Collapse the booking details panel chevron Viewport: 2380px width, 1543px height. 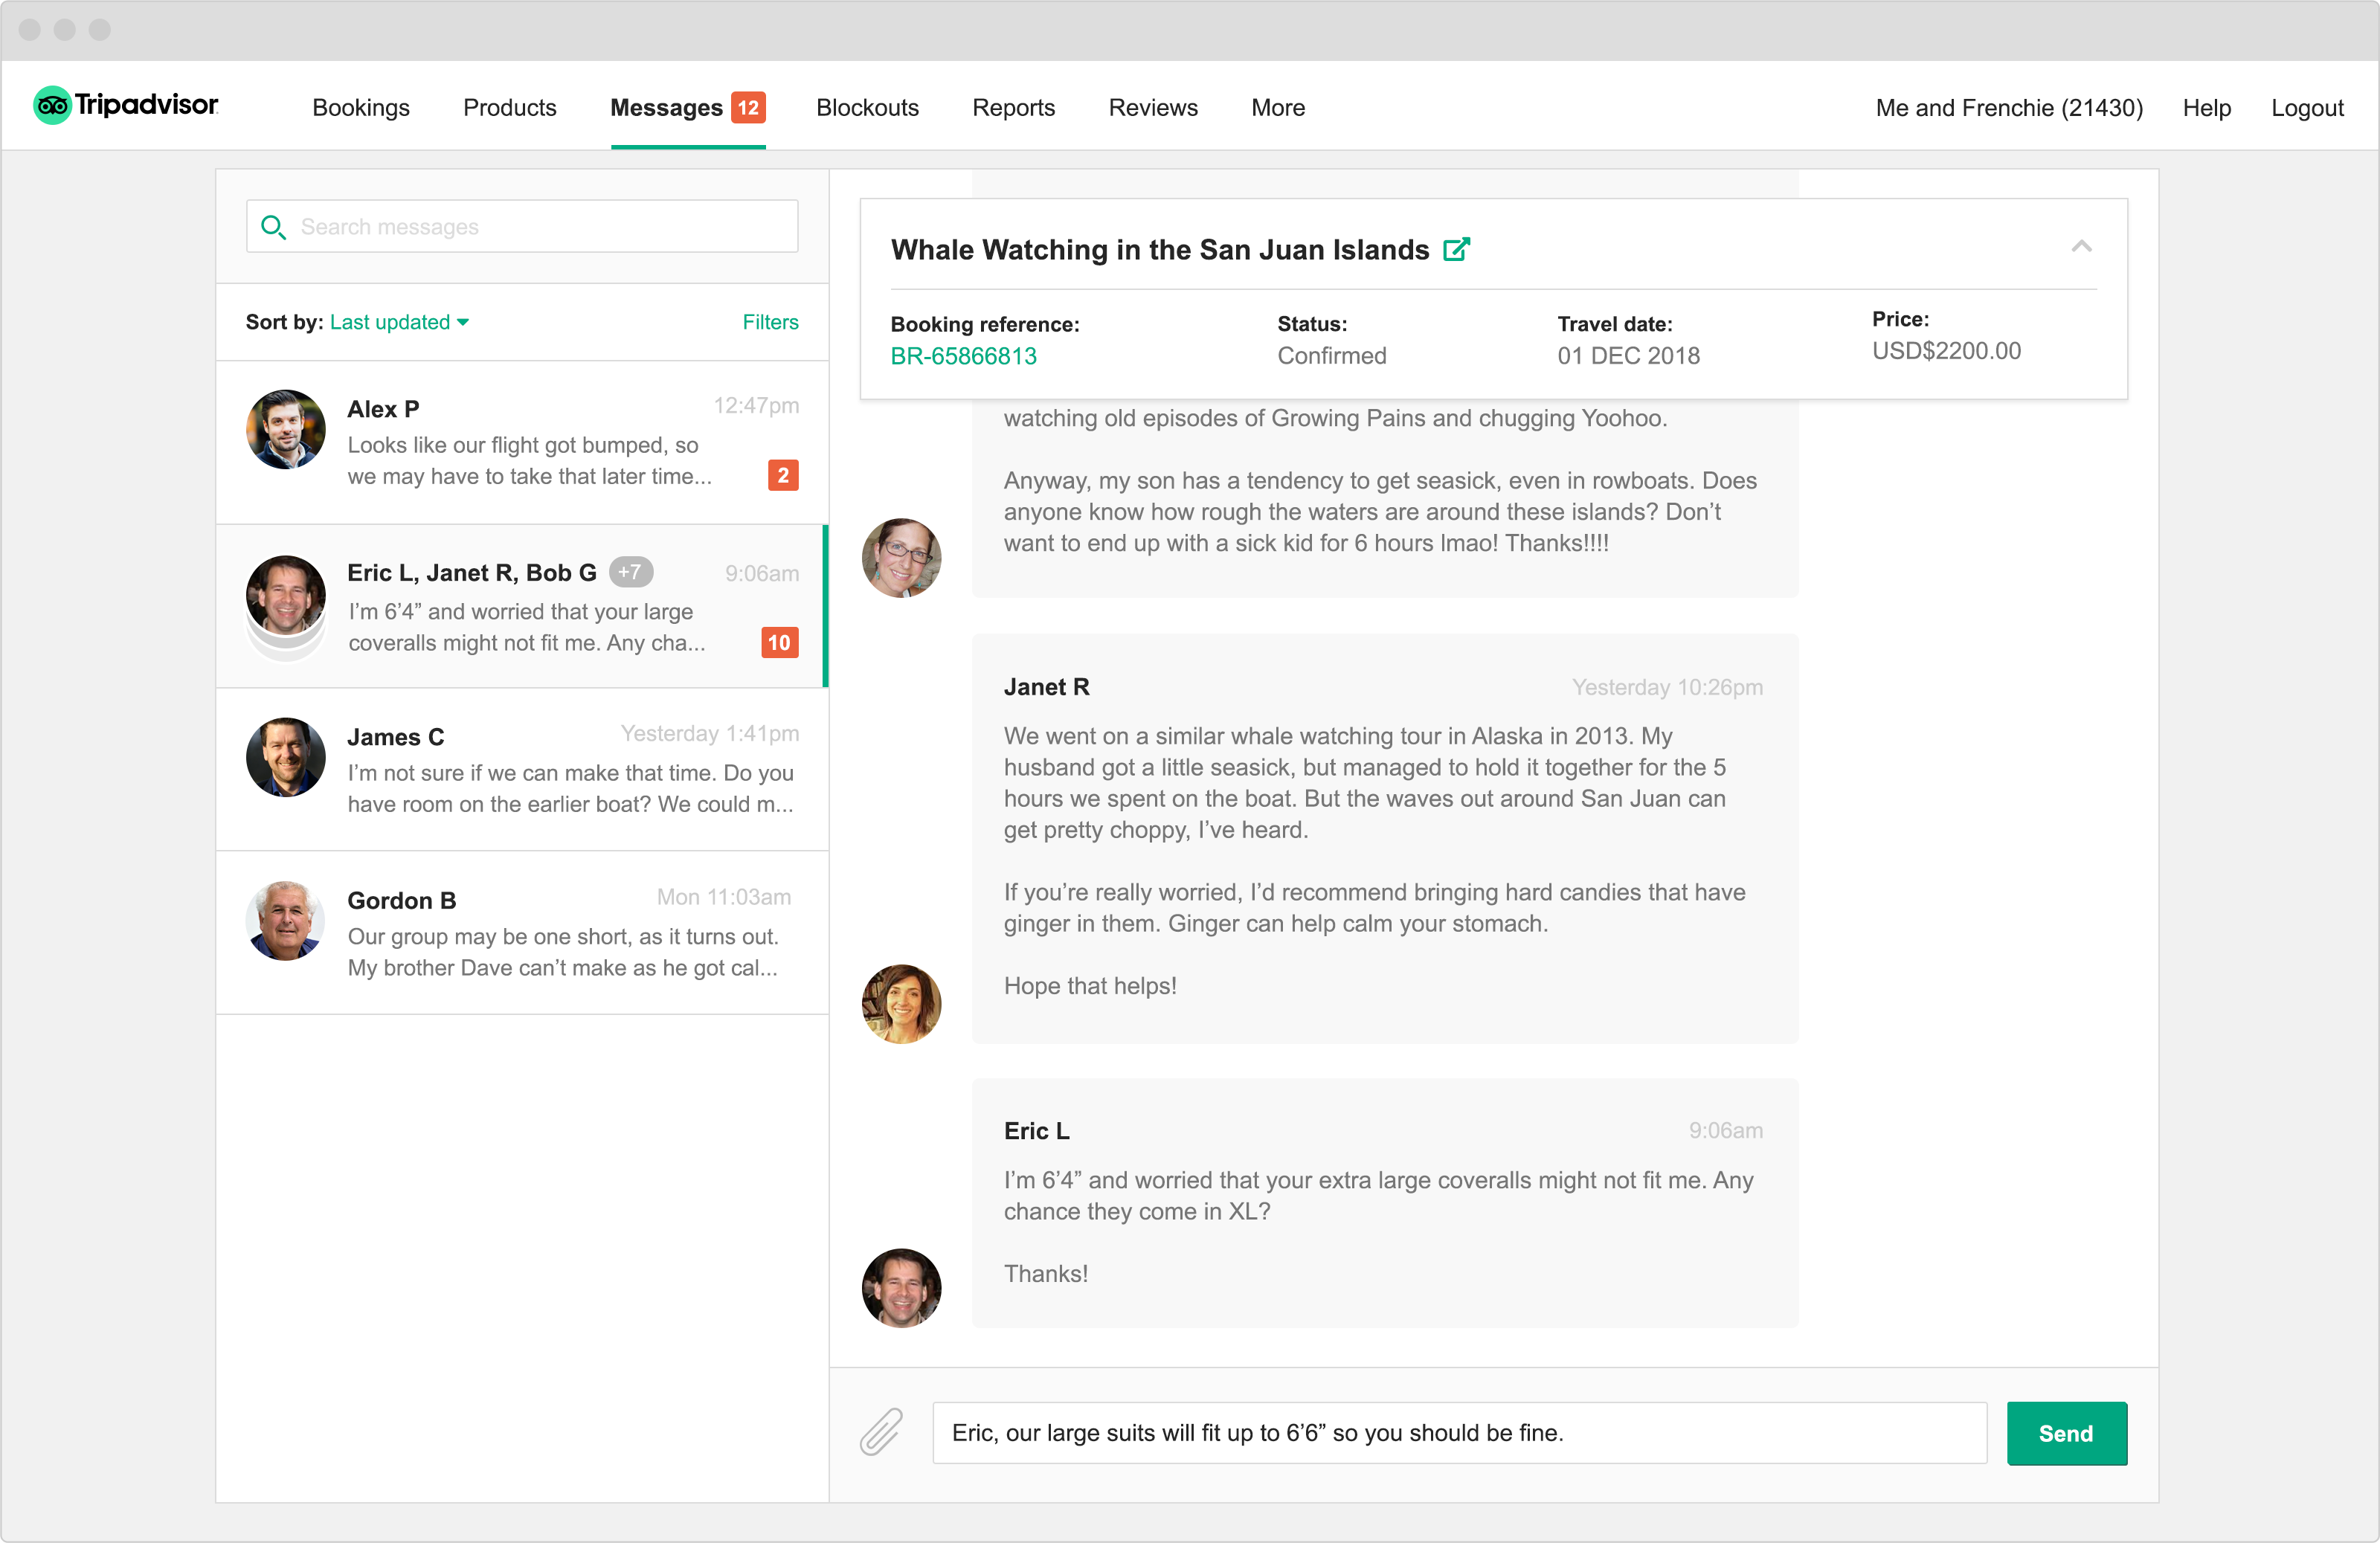[x=2081, y=246]
